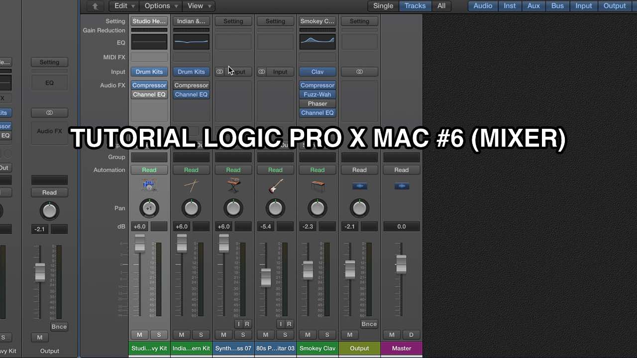The width and height of the screenshot is (637, 358).
Task: Select the drum kit icon on Studio Heavy Kit channel
Action: [149, 184]
